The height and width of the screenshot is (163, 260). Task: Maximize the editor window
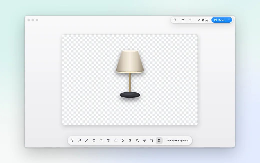coord(37,20)
